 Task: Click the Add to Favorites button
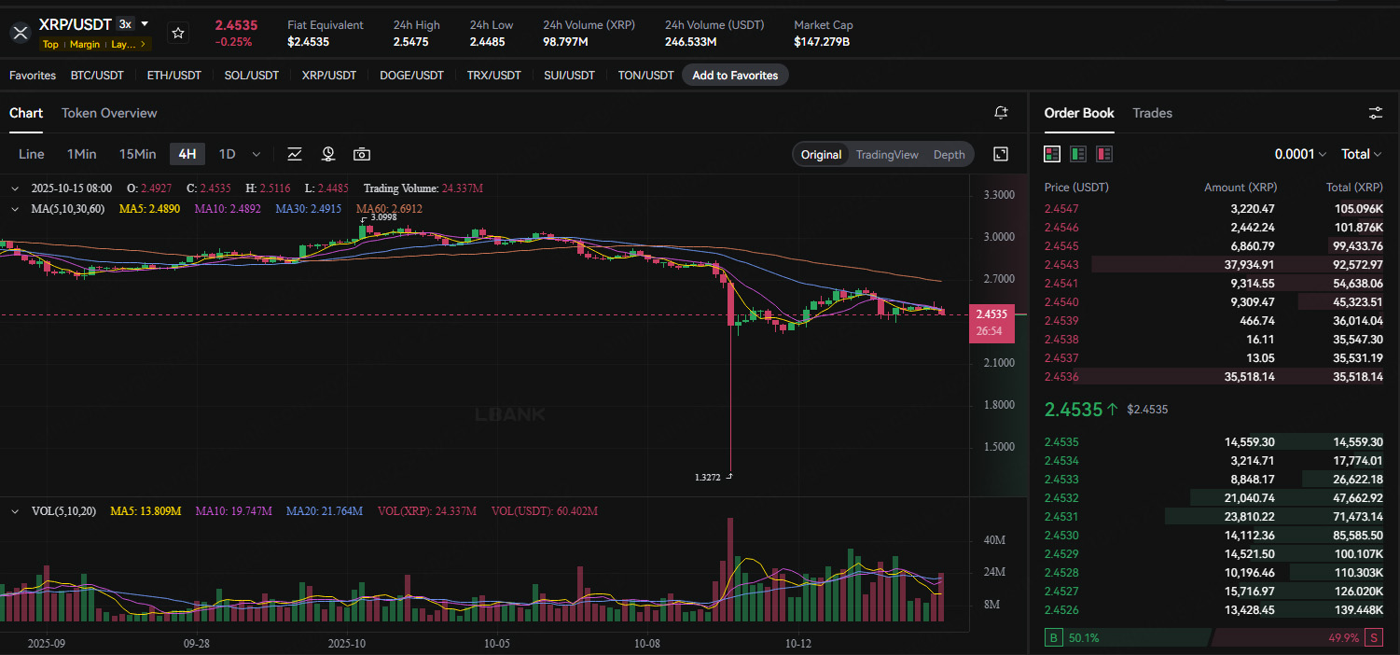coord(735,76)
